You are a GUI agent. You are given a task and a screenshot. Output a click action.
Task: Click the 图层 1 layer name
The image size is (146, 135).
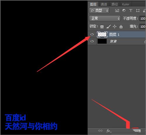(x=114, y=35)
